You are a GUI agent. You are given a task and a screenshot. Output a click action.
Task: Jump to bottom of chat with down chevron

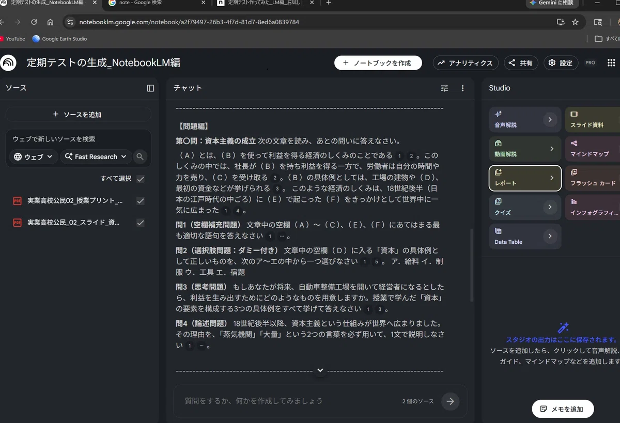pyautogui.click(x=320, y=370)
